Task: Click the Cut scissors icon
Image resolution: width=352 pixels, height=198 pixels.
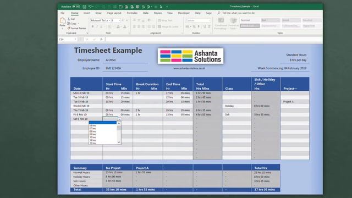Action: pos(69,19)
